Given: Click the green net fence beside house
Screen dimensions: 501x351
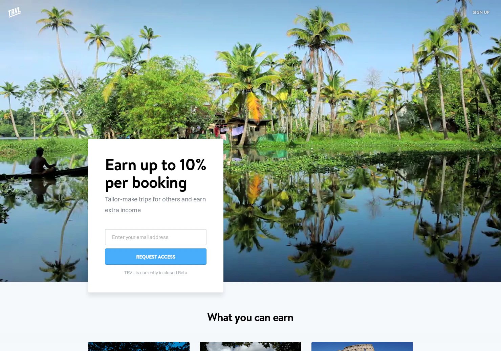Looking at the screenshot, I should pos(276,137).
